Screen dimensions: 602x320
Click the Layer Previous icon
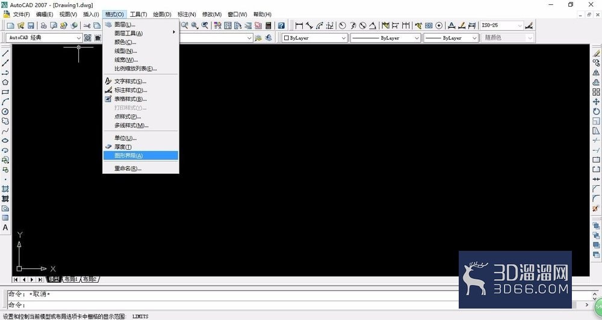pos(268,38)
